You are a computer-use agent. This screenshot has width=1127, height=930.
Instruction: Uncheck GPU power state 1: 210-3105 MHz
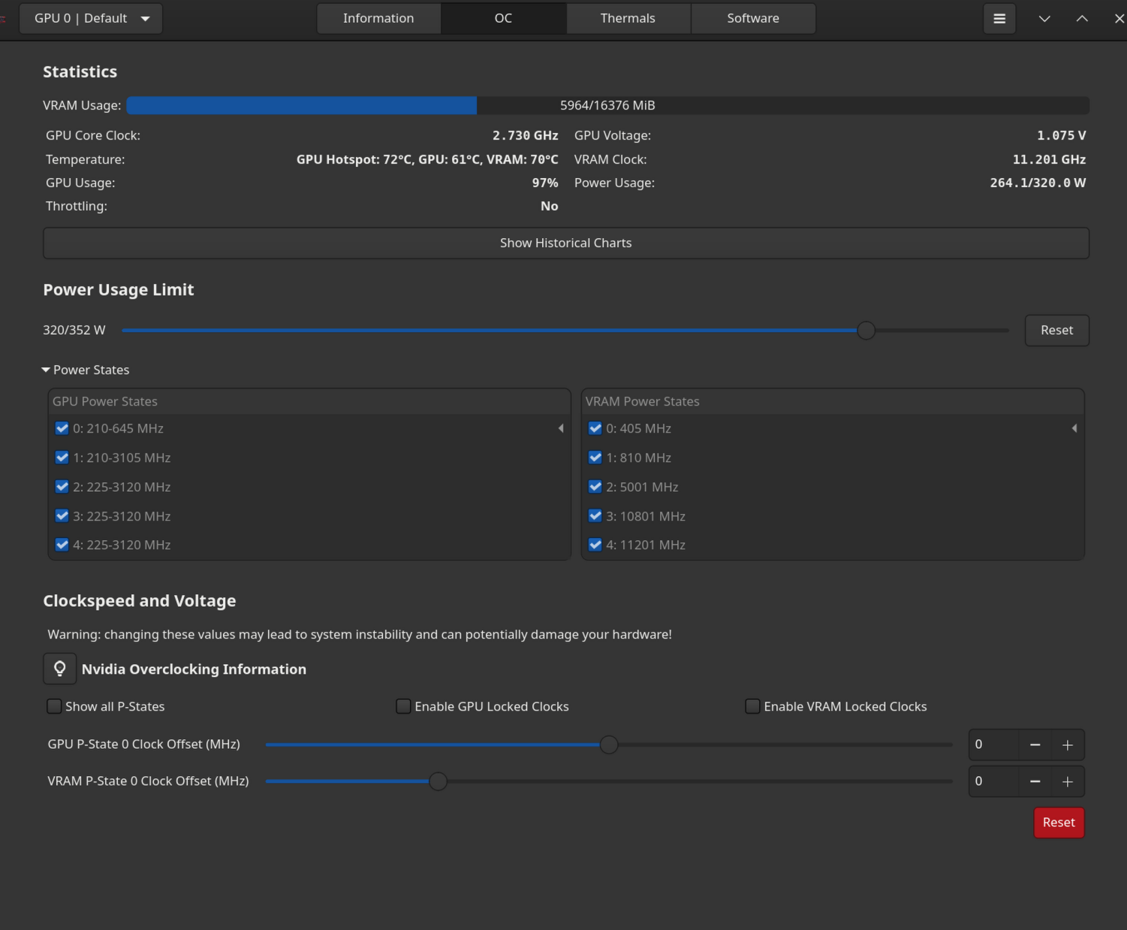click(62, 457)
